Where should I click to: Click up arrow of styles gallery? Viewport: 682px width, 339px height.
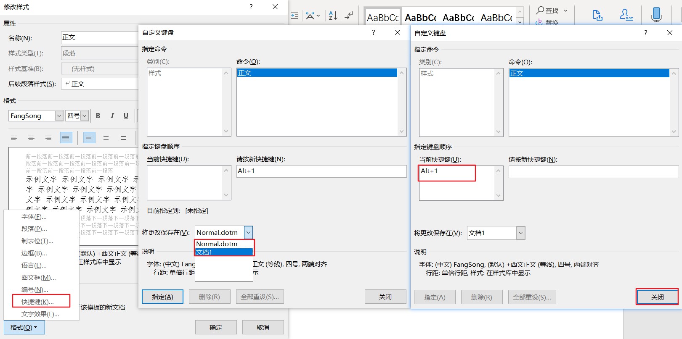click(520, 11)
